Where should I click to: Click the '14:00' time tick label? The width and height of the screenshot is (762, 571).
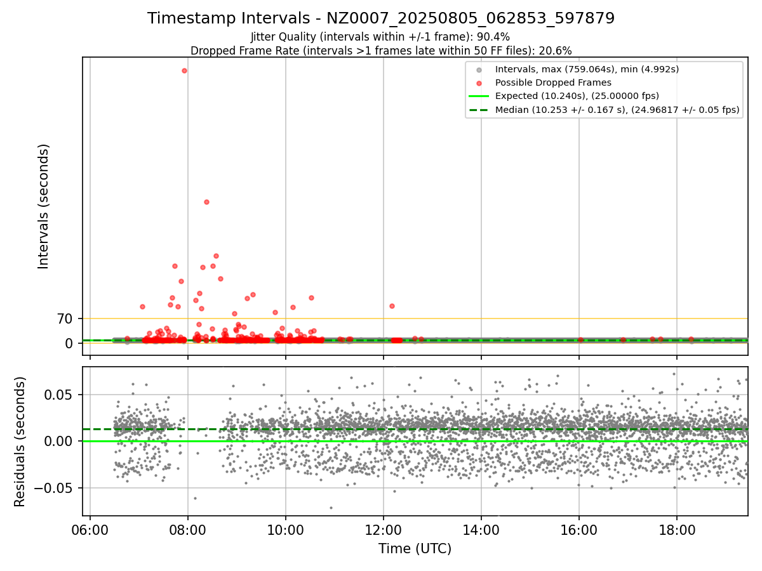click(x=481, y=530)
